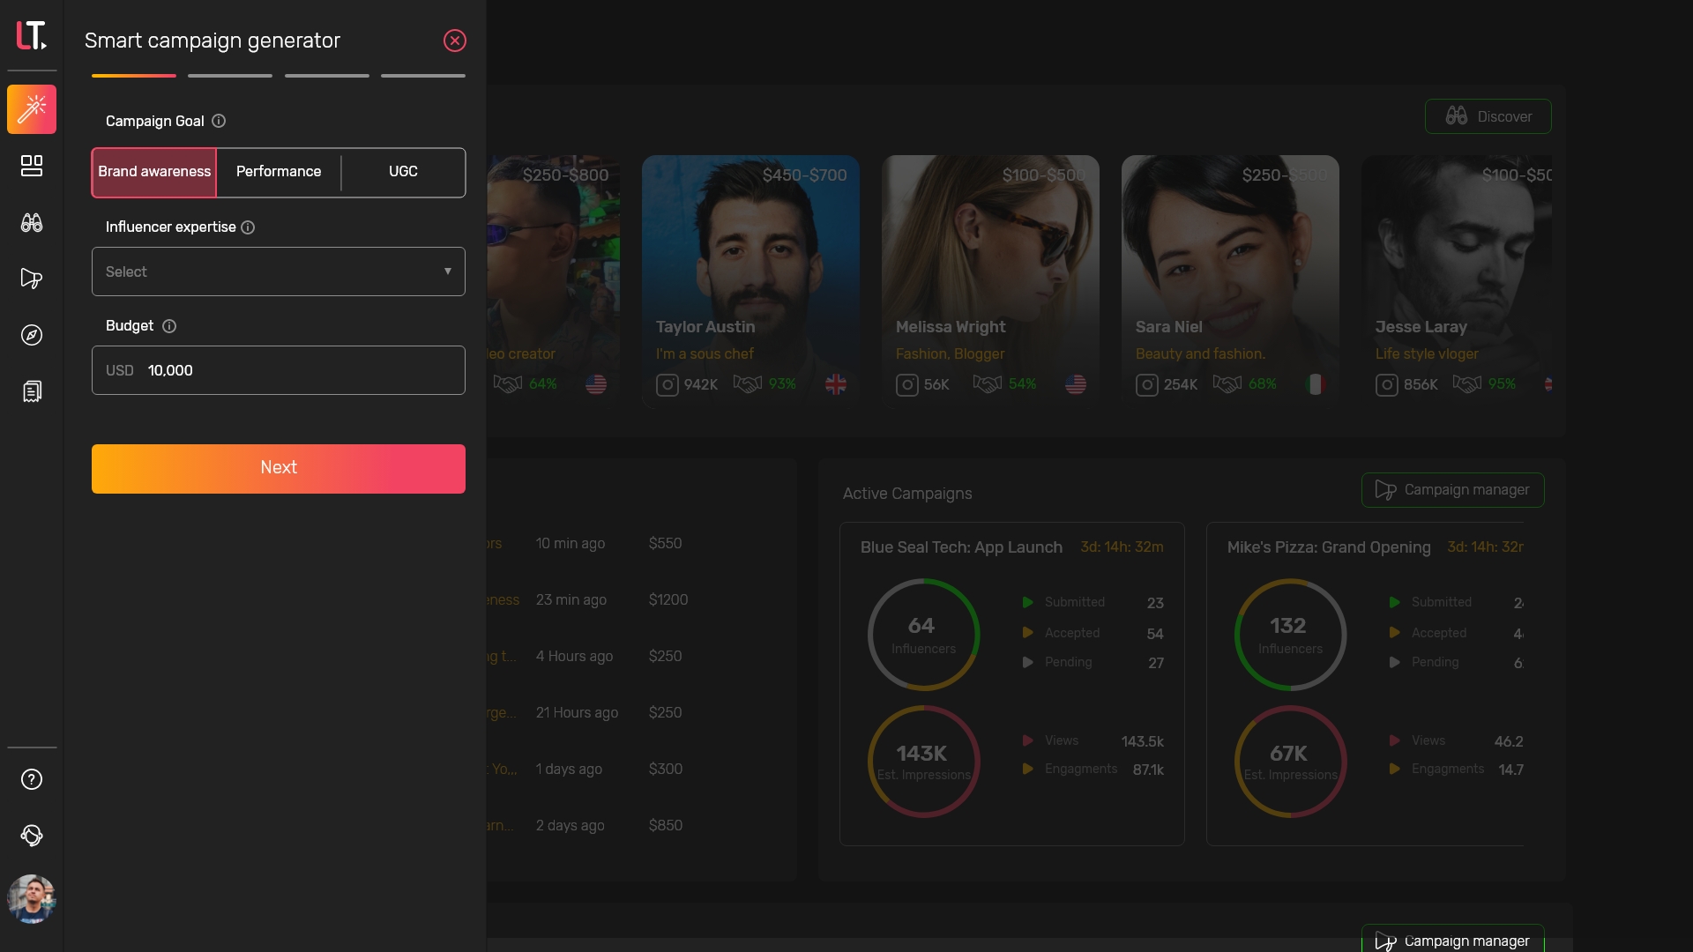Open the support headset icon in sidebar
The image size is (1693, 952).
tap(32, 836)
